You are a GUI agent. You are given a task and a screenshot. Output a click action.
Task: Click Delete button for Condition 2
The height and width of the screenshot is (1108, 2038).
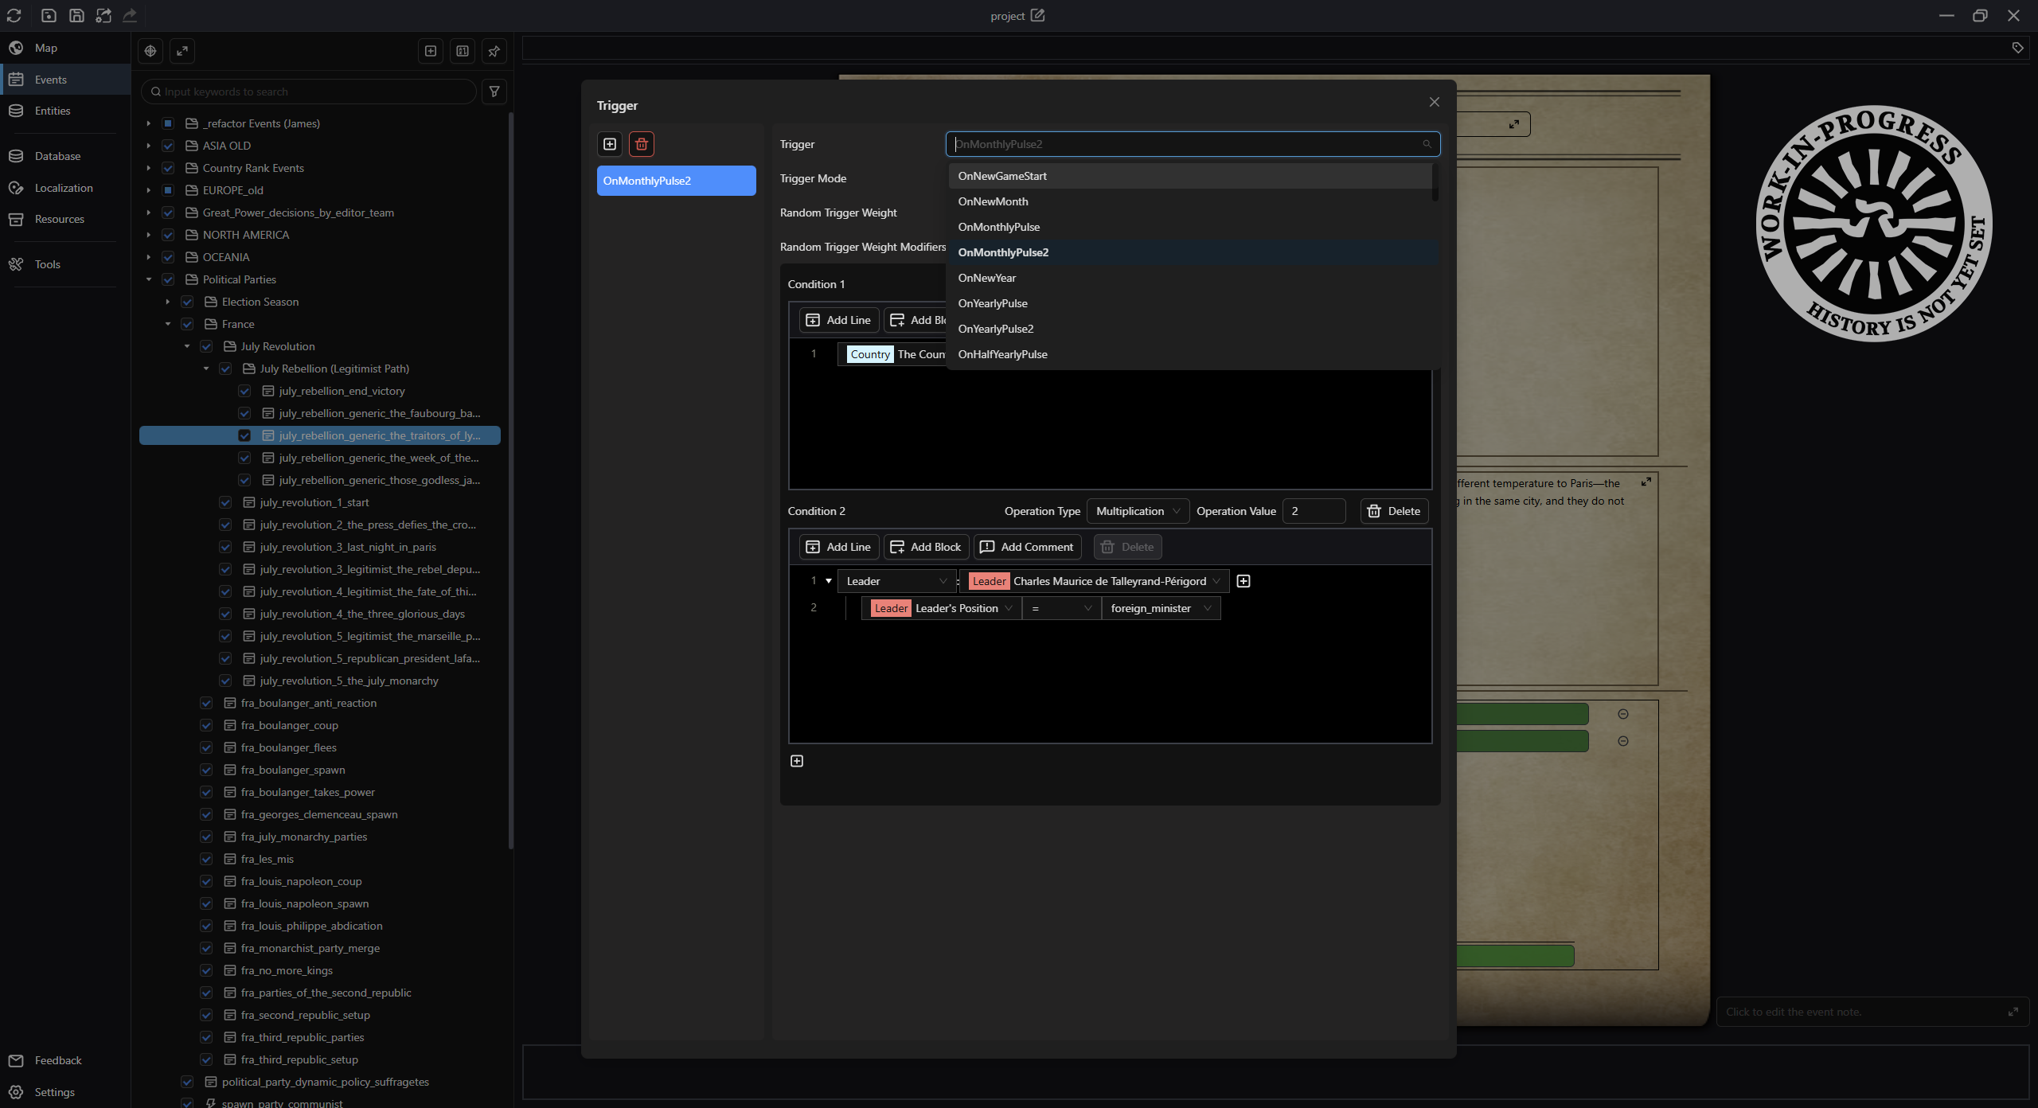1395,511
